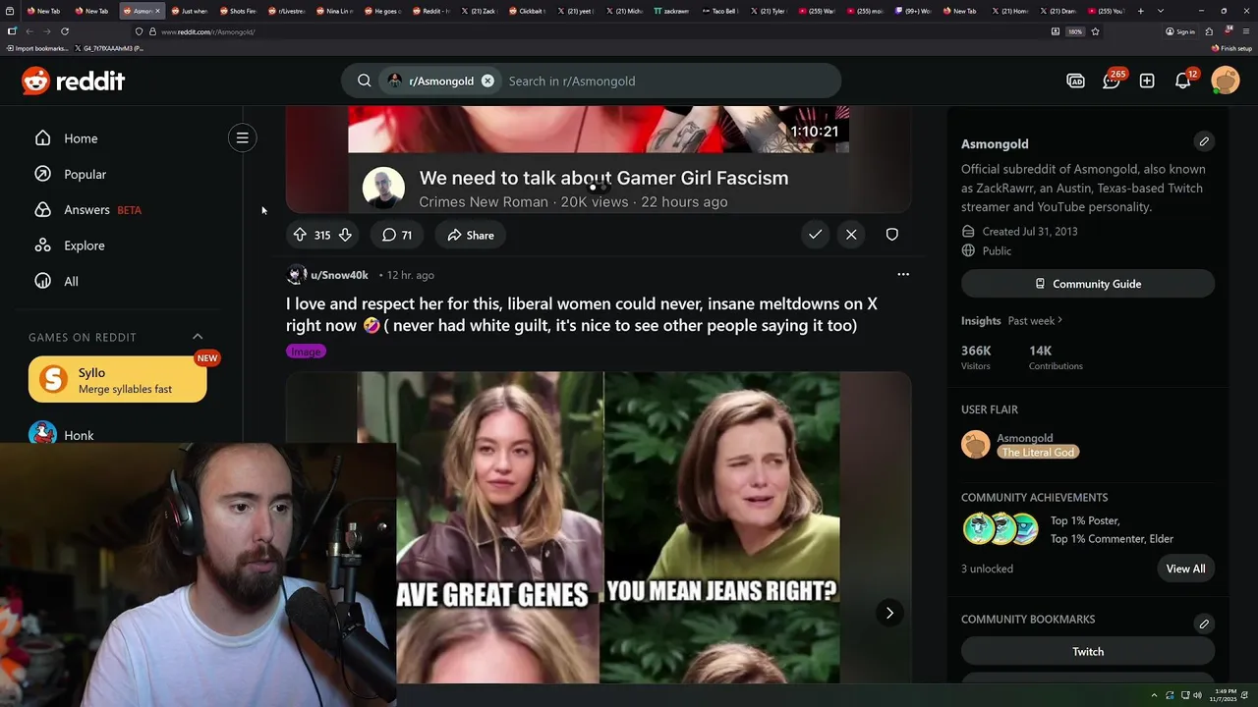Open the tab list dropdown arrow
This screenshot has height=707, width=1258.
(1161, 11)
